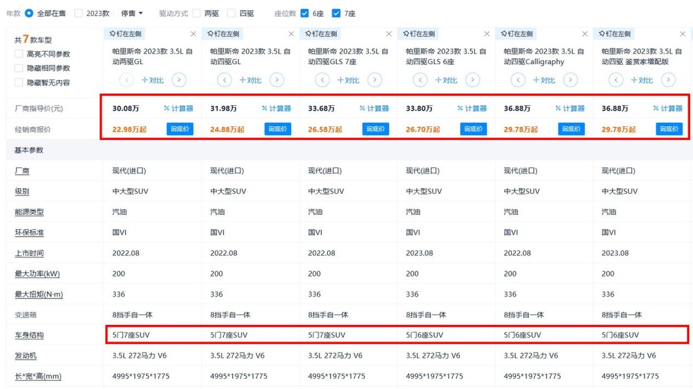Image resolution: width=693 pixels, height=389 pixels.
Task: Click previous arrow under 四驱GLS 7座
Action: click(322, 80)
